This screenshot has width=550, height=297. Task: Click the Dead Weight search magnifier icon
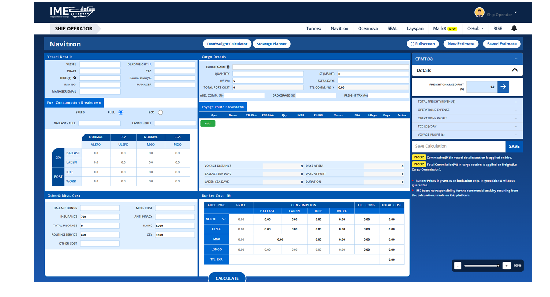(150, 64)
